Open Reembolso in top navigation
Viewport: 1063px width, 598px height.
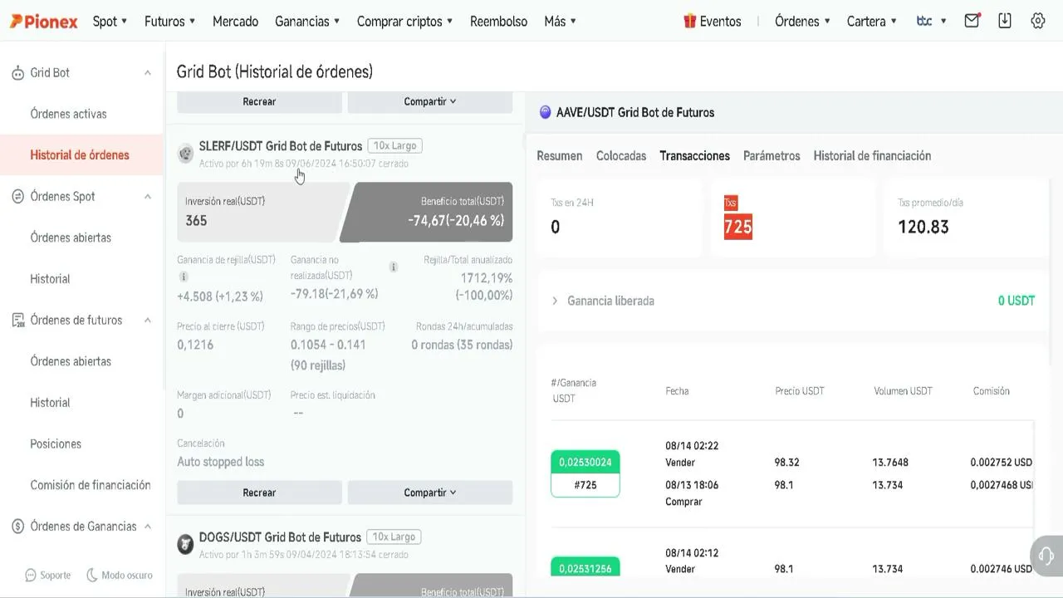pos(498,22)
